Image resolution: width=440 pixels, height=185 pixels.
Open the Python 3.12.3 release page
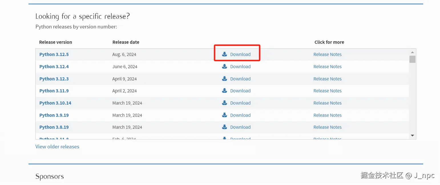point(54,79)
